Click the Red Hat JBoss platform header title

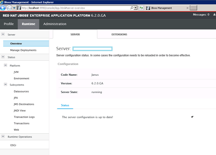(x=54, y=16)
